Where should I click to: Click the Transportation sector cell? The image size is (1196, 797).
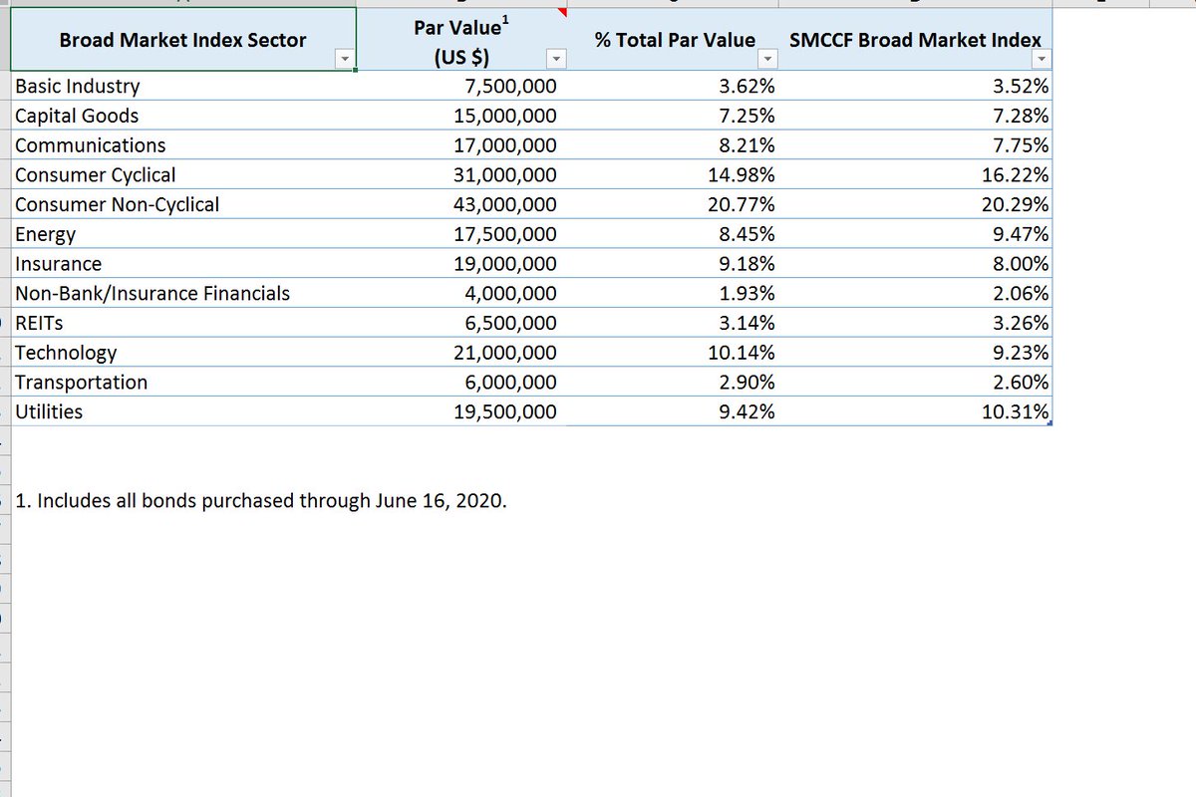184,383
